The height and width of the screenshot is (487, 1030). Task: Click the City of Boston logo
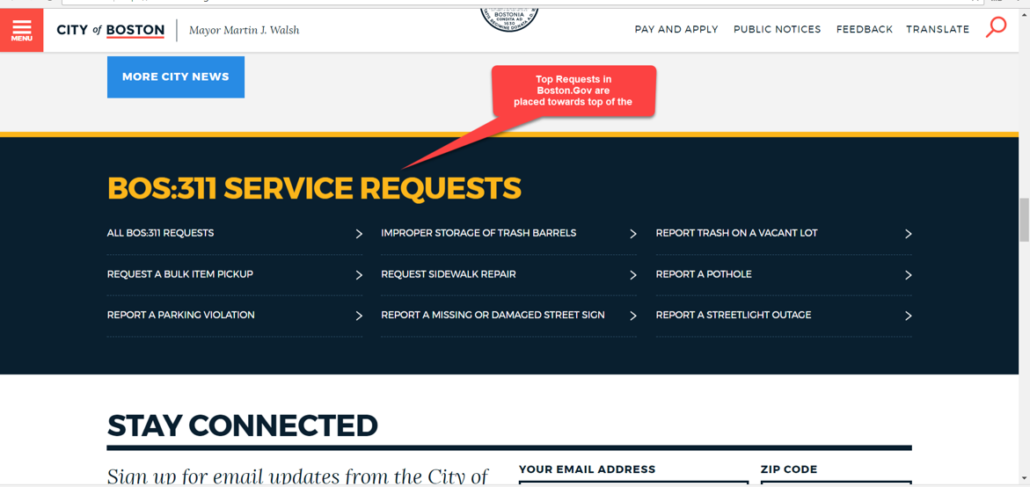(111, 30)
